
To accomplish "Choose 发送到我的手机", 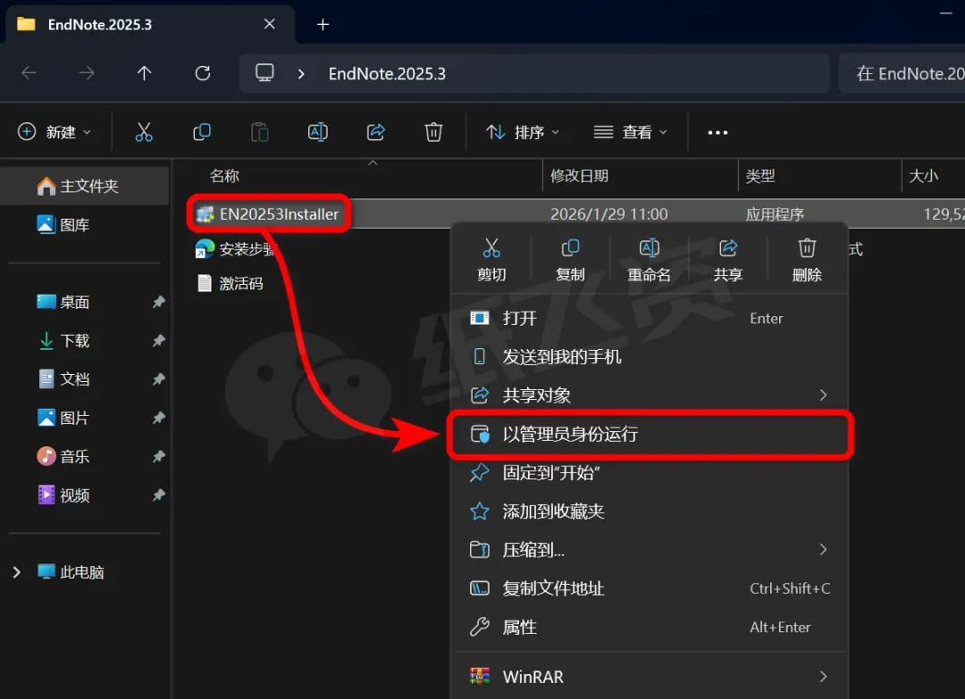I will [650, 356].
